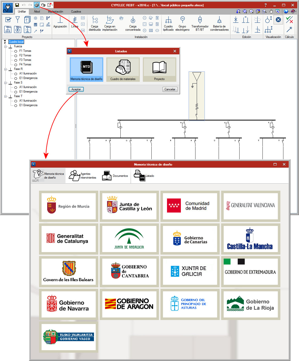The image size is (299, 361).
Task: Collapse the Fase T branch
Action: tap(6, 96)
